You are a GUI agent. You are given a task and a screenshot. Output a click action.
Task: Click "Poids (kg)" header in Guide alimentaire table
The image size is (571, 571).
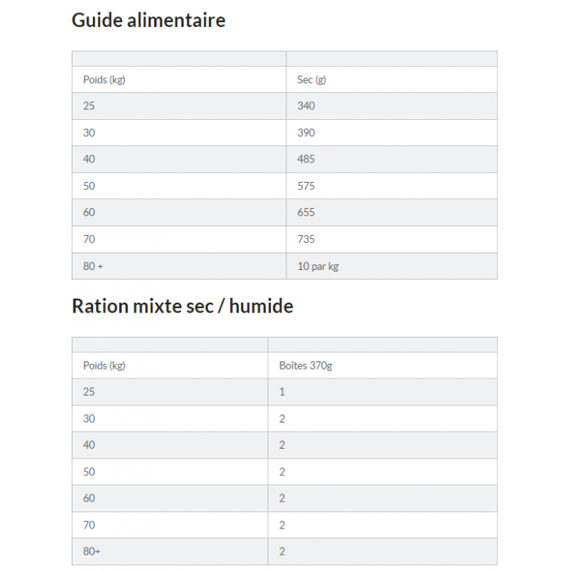click(104, 80)
